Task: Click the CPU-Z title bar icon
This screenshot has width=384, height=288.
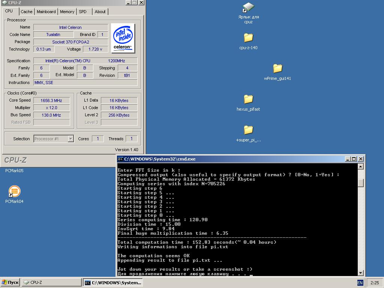Action: pos(4,3)
